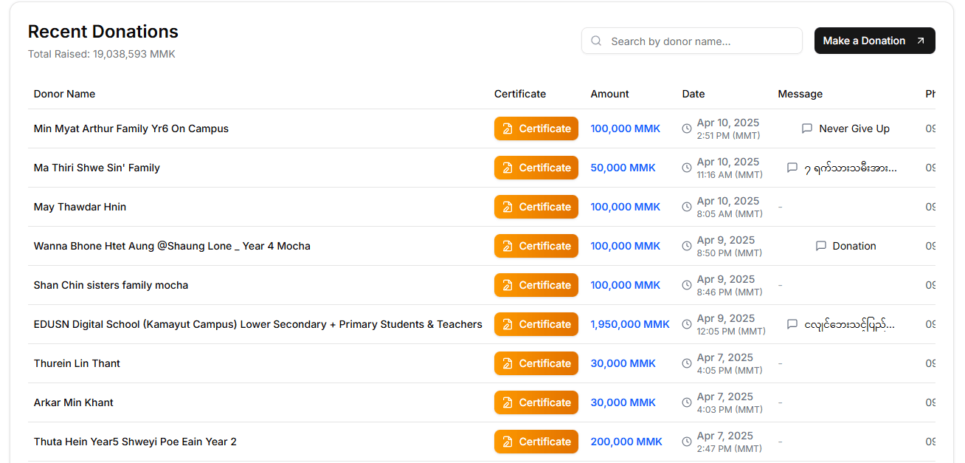Download Certificate for EDUSN Digital School

[x=536, y=324]
